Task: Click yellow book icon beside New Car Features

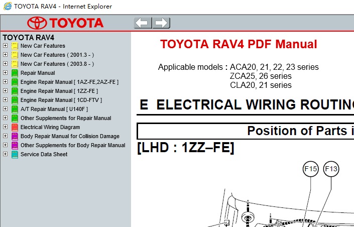Action: (15, 46)
